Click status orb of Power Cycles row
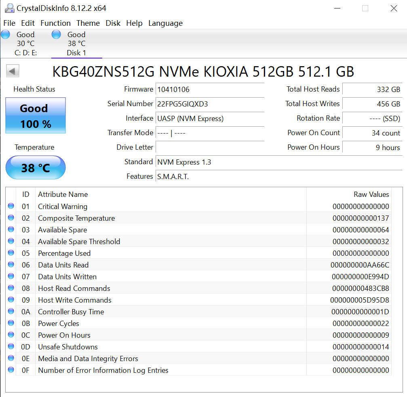The width and height of the screenshot is (407, 397). pos(11,323)
